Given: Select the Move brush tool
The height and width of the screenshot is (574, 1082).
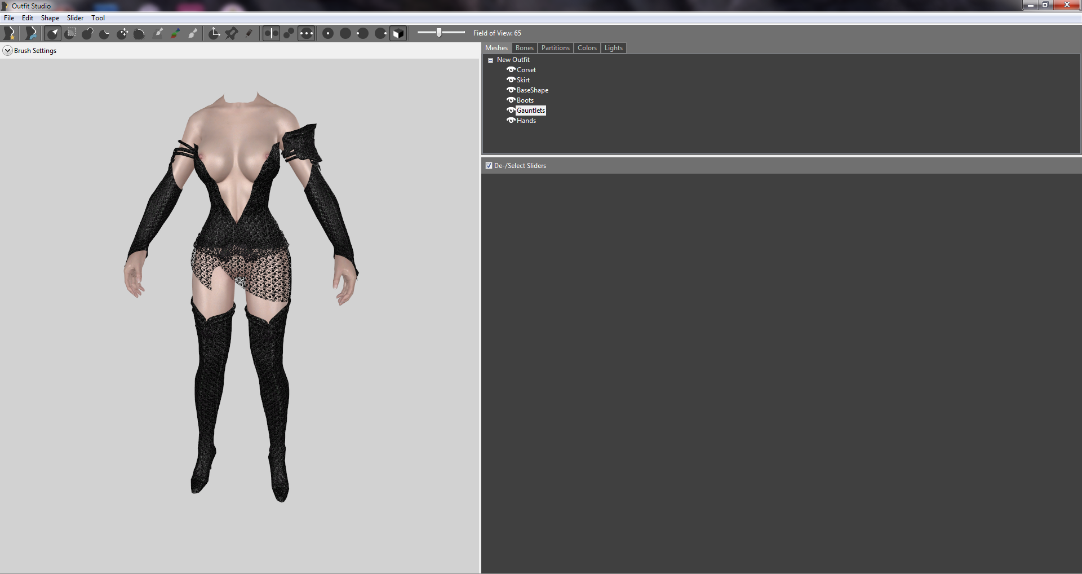Looking at the screenshot, I should tap(122, 33).
